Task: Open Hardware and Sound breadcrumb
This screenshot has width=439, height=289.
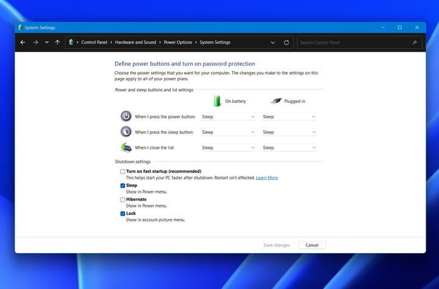Action: (x=135, y=42)
